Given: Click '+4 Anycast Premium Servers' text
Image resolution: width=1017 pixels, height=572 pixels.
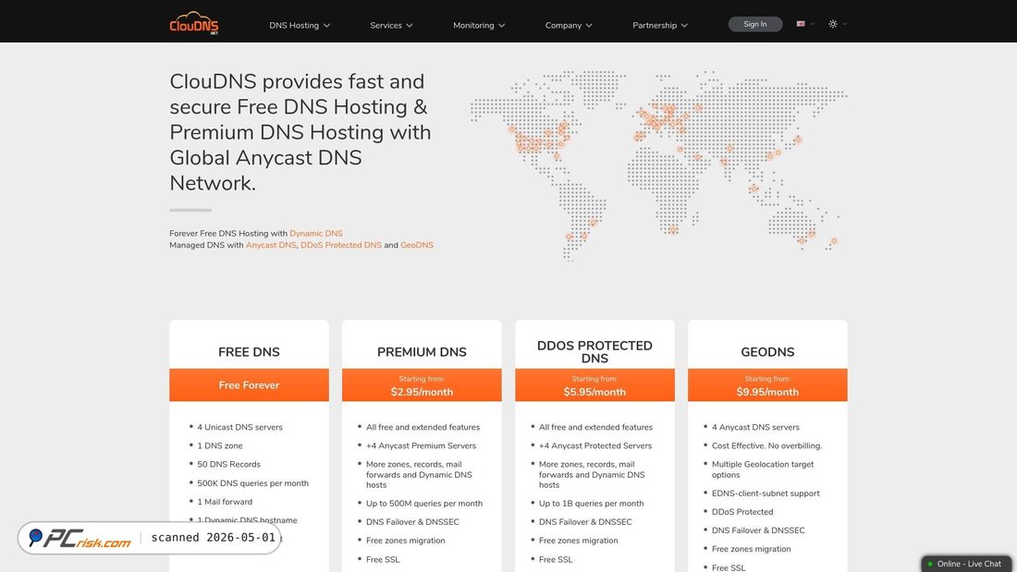Looking at the screenshot, I should [x=421, y=446].
